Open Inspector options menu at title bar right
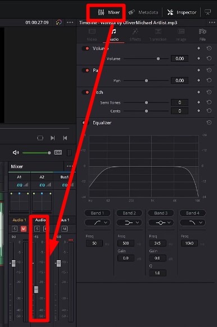This screenshot has height=327, width=217. (212, 23)
